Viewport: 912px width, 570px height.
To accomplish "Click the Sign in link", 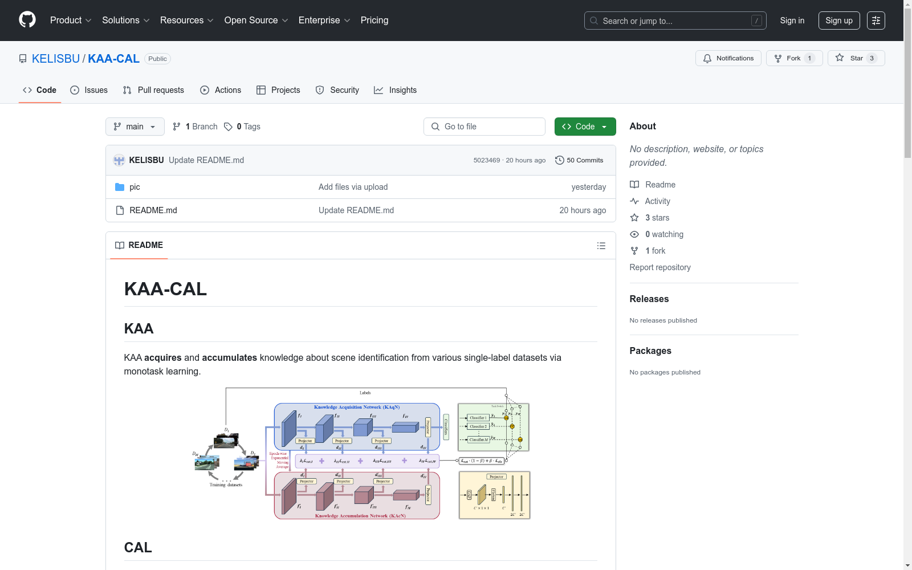I will (792, 21).
